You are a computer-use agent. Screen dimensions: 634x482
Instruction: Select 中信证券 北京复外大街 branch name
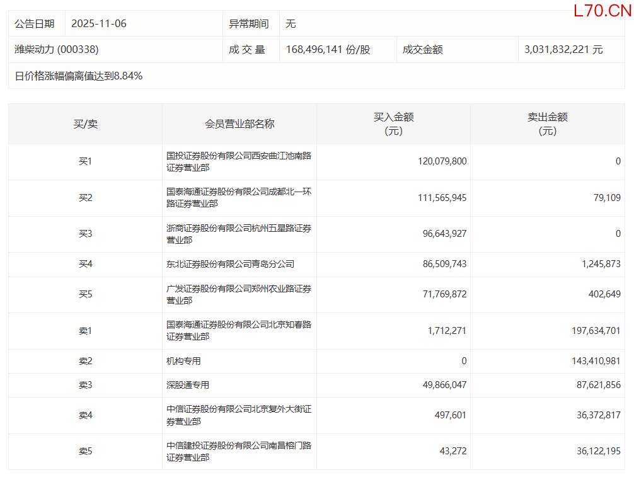[239, 415]
